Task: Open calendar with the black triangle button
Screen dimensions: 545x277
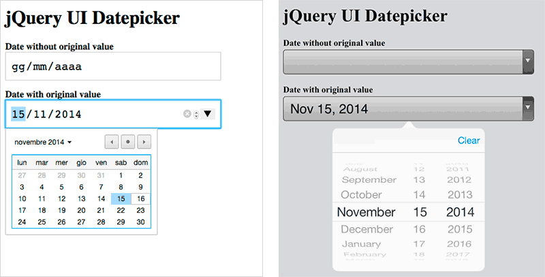Action: point(208,114)
